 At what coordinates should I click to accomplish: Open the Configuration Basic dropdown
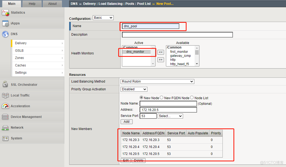tap(103, 18)
